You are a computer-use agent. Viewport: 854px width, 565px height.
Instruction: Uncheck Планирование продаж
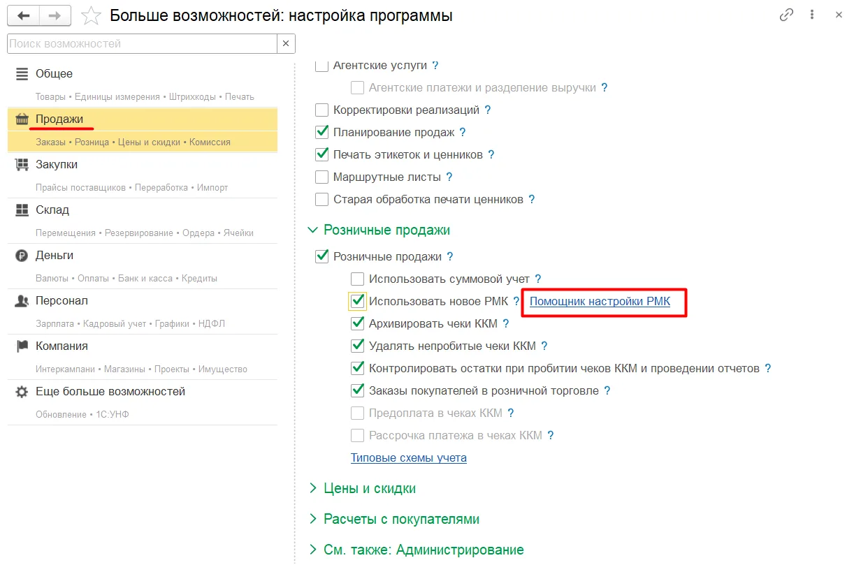tap(322, 132)
